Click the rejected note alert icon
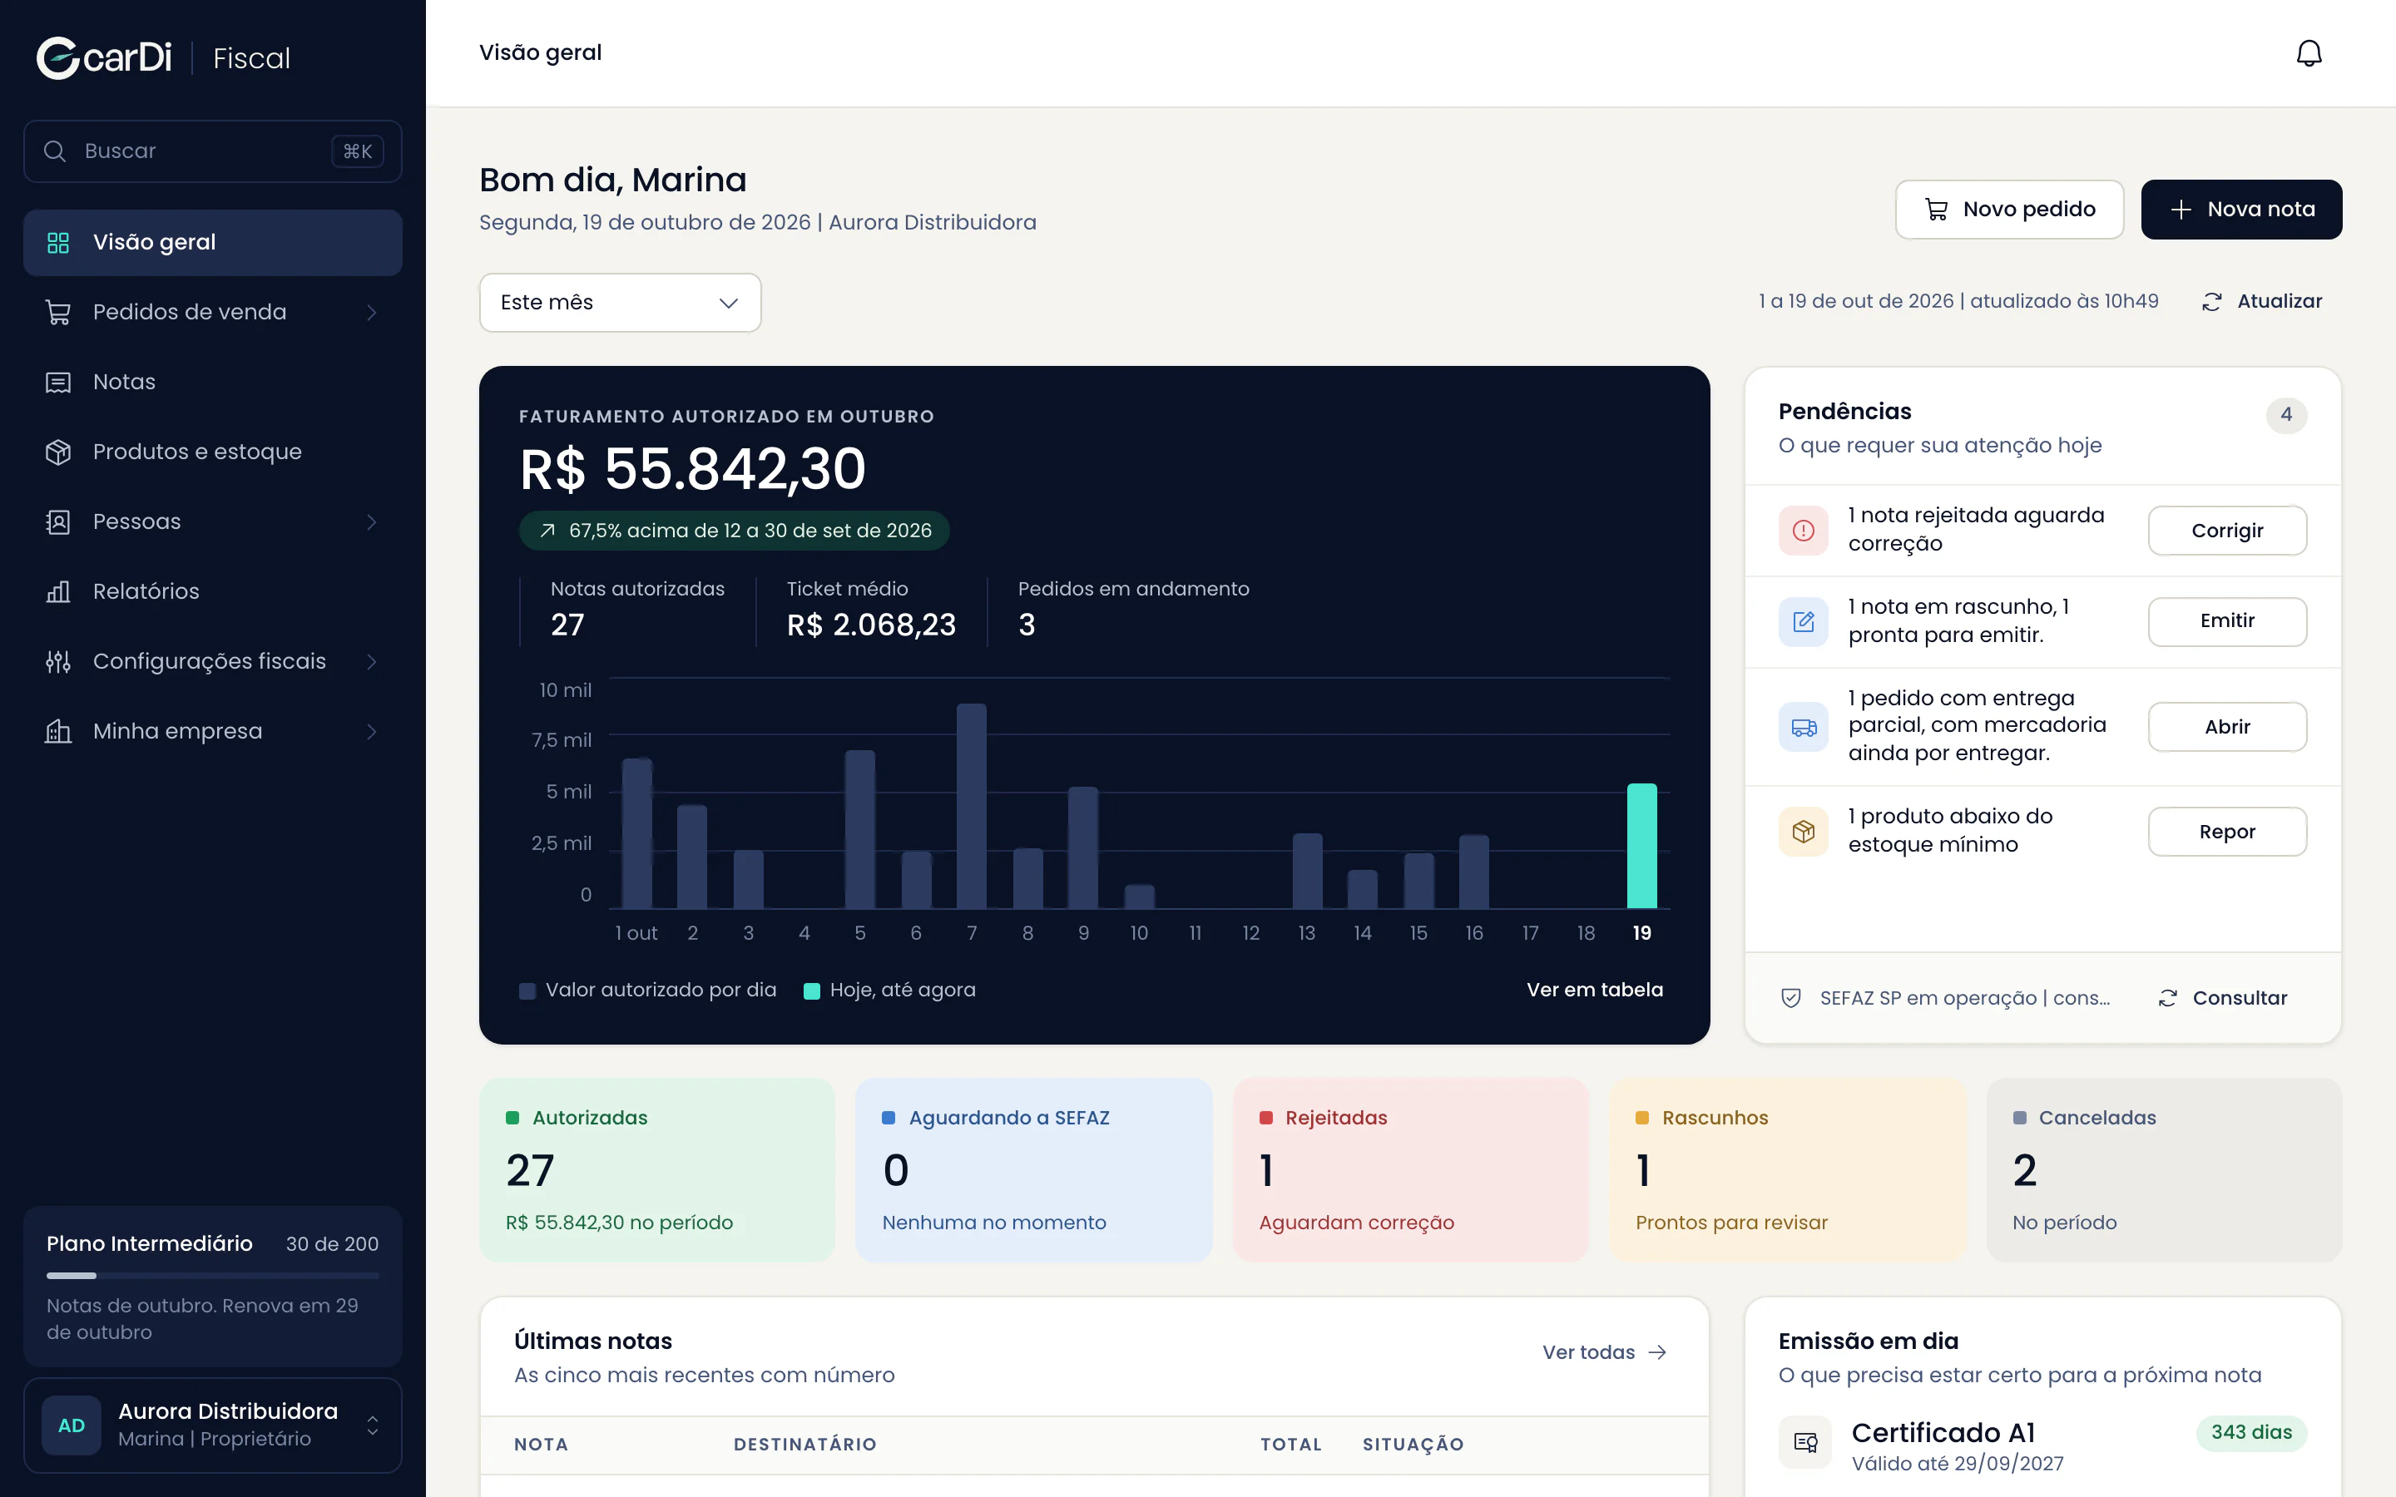Image resolution: width=2396 pixels, height=1497 pixels. click(1803, 530)
